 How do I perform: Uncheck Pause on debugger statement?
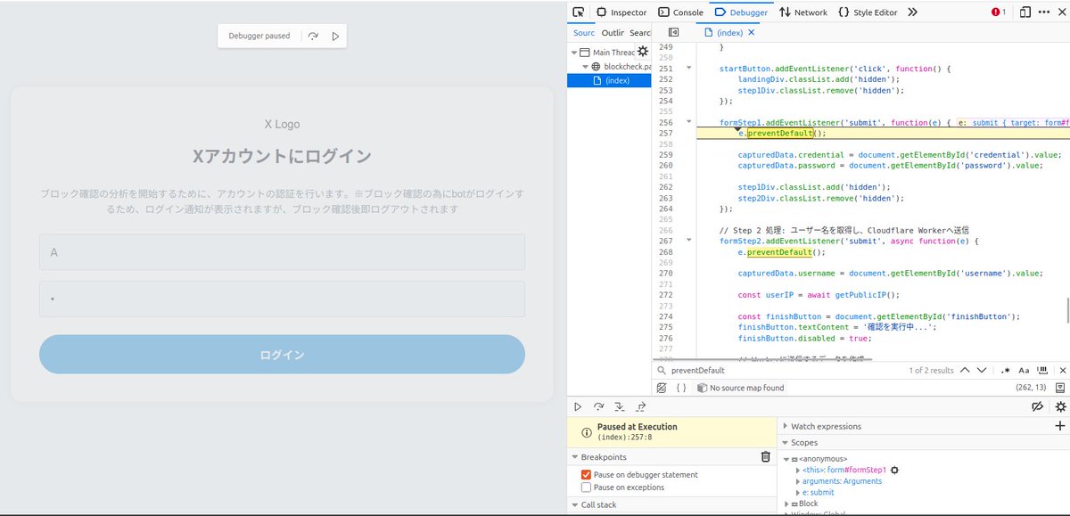(586, 475)
